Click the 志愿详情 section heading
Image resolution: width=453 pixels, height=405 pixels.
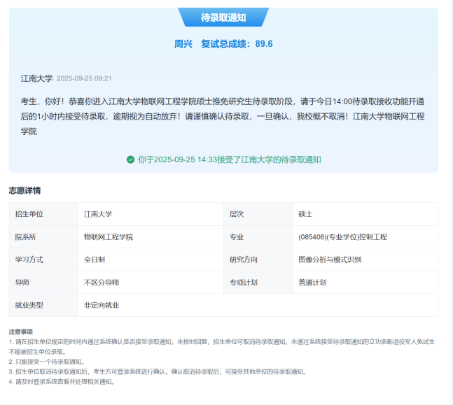point(25,190)
